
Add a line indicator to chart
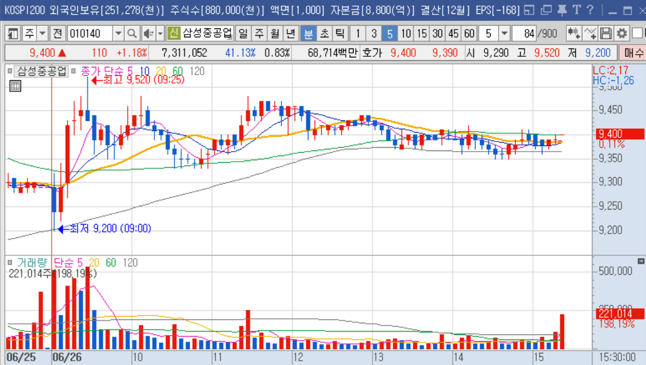click(590, 33)
